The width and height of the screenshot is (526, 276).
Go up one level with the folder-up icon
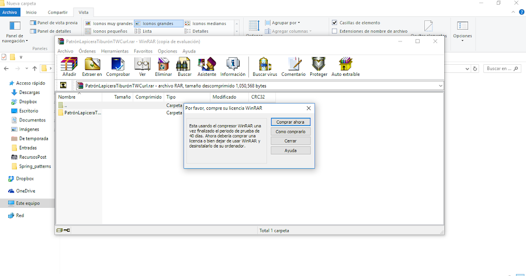(63, 85)
